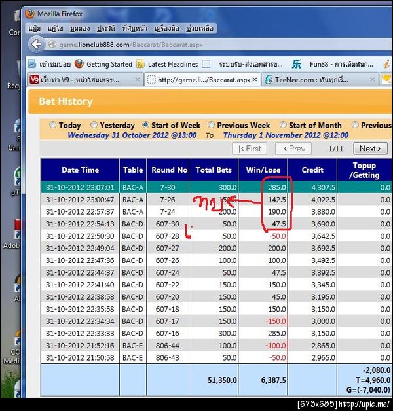The width and height of the screenshot is (393, 411).
Task: Click round number 7-24 cell
Action: pos(168,211)
